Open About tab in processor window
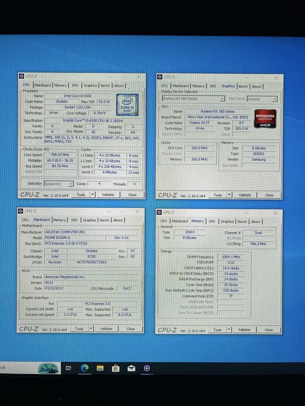Image resolution: width=305 pixels, height=406 pixels. pos(119,85)
